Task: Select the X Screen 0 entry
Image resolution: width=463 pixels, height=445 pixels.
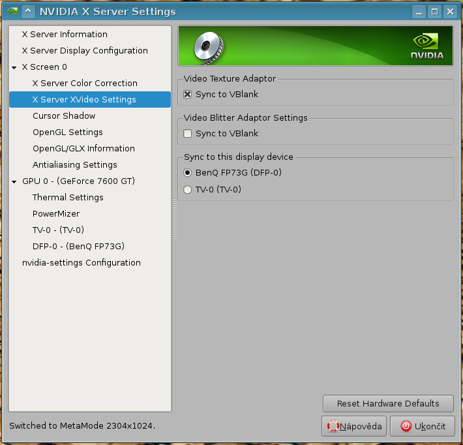Action: 44,67
